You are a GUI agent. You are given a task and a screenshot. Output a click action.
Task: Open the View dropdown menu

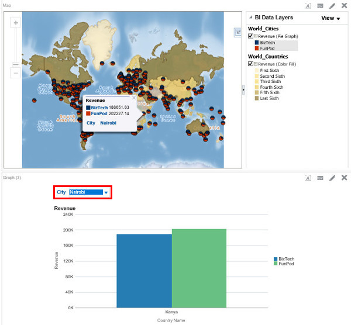331,18
